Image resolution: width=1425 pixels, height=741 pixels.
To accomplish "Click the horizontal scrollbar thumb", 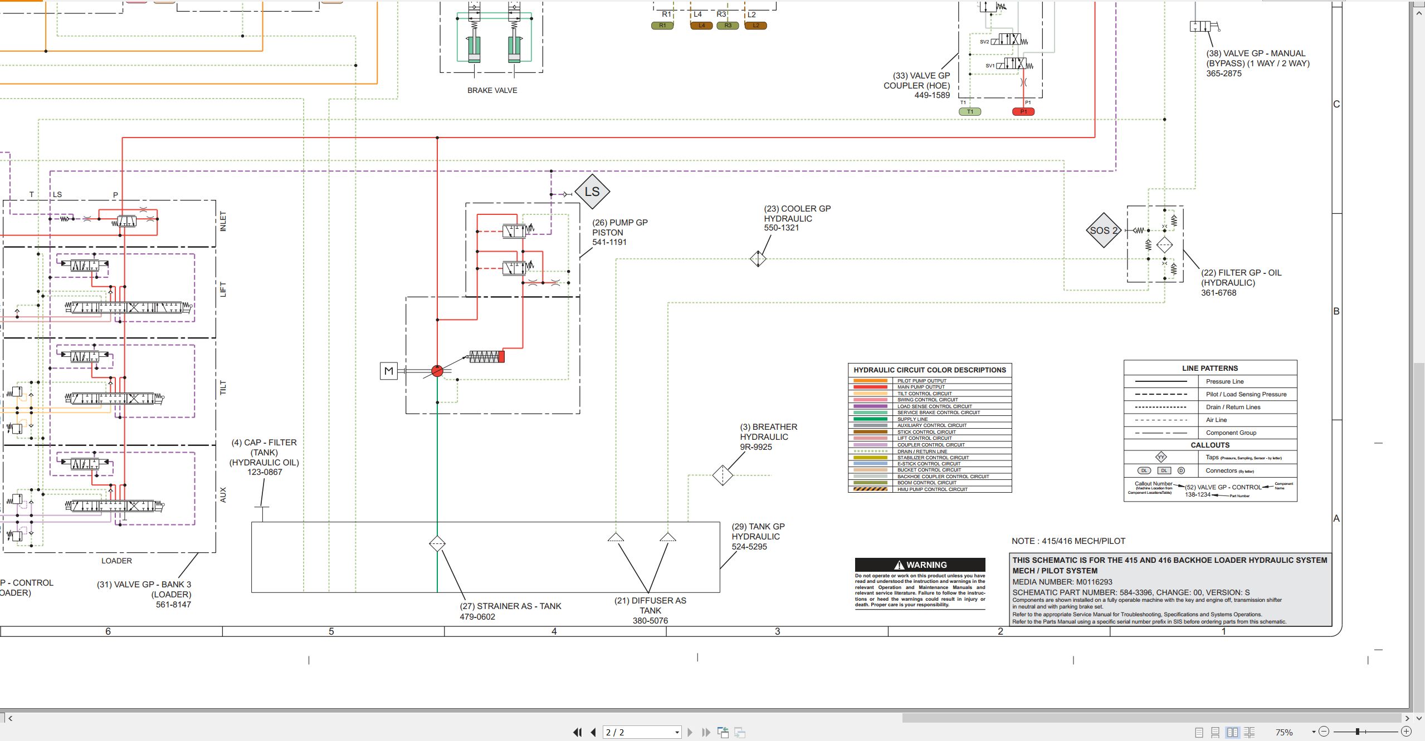I will pos(1151,718).
